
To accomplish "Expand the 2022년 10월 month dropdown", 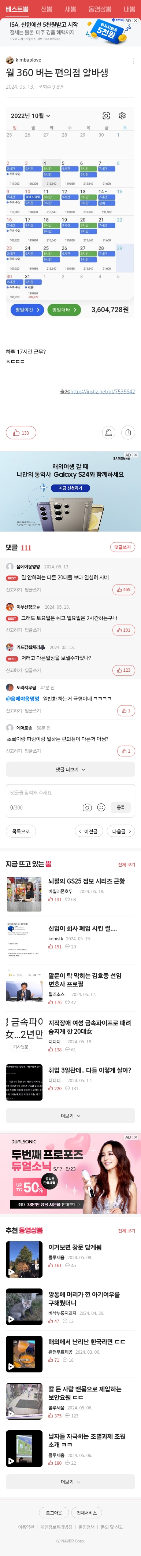I will (31, 115).
